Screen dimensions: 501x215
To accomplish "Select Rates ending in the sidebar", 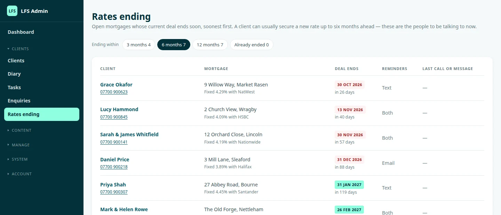I will pyautogui.click(x=42, y=114).
